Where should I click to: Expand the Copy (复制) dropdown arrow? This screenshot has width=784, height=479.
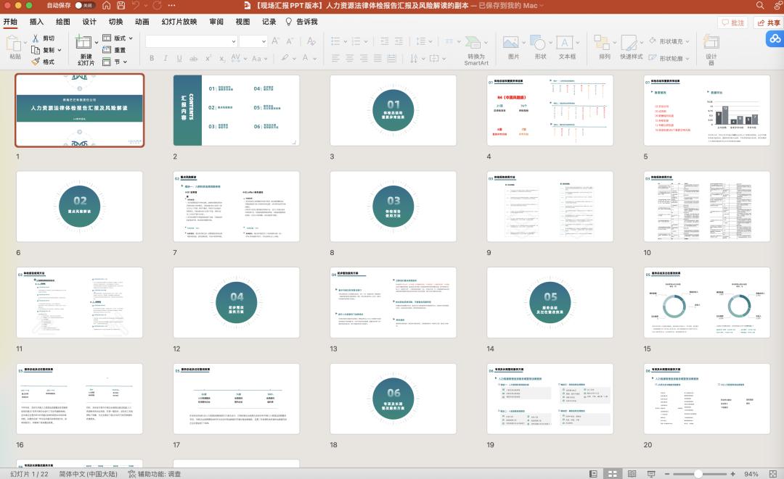tap(60, 50)
